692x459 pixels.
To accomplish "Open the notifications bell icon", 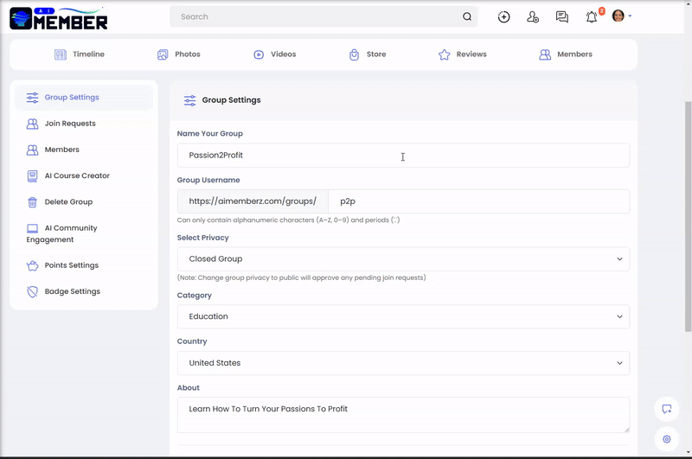I will (592, 16).
